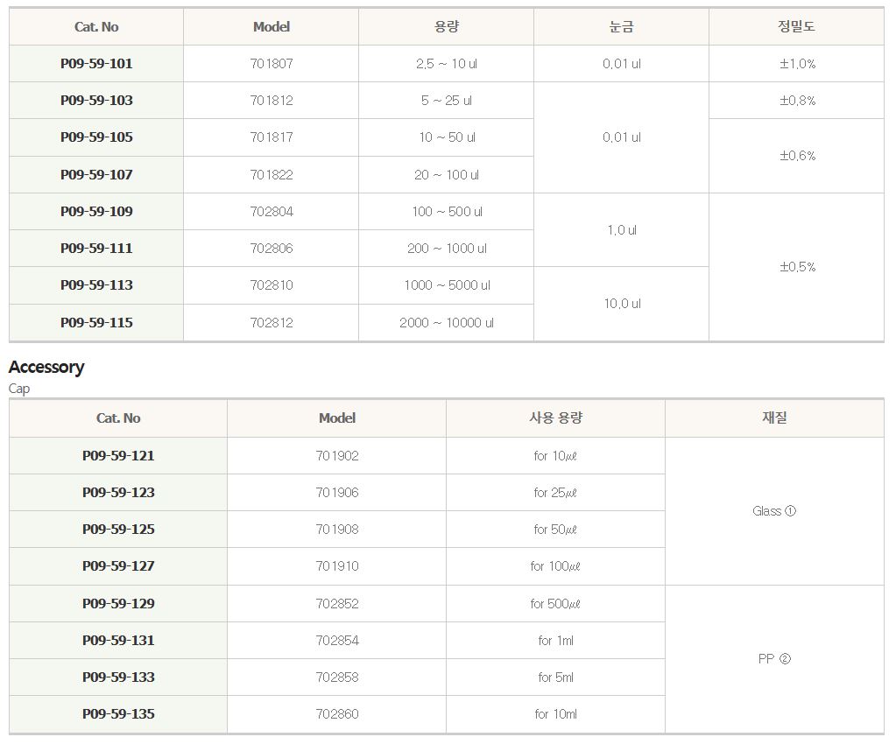
Task: Click the 정밀도 column header
Action: tap(796, 27)
